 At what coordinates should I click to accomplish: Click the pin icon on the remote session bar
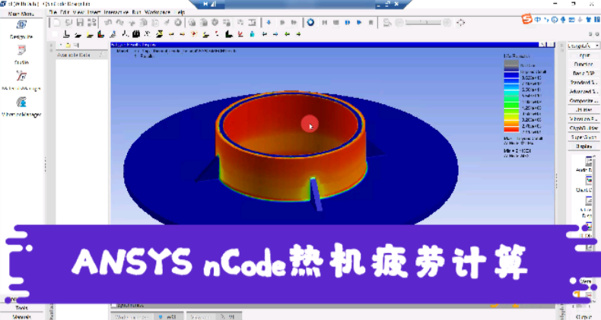pos(205,4)
